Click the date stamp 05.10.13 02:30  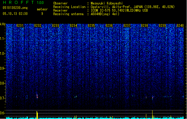[15, 14]
